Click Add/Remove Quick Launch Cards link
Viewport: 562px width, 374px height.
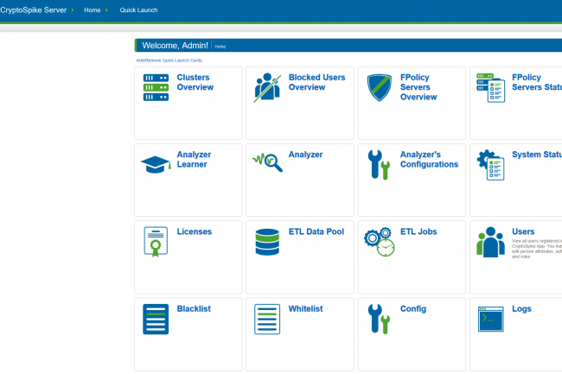coord(169,60)
